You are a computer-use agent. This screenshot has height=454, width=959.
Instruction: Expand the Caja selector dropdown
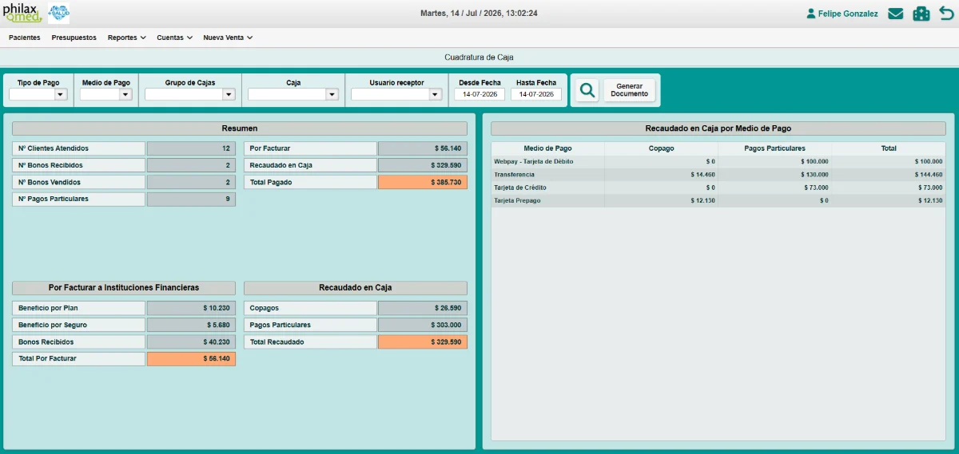[x=293, y=94]
